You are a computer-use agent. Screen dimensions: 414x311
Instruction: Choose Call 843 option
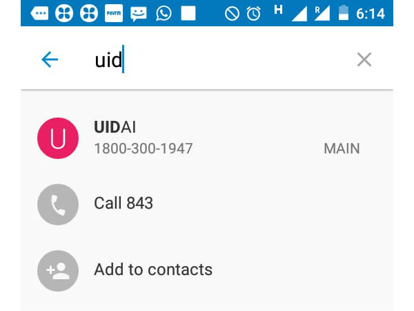[124, 203]
